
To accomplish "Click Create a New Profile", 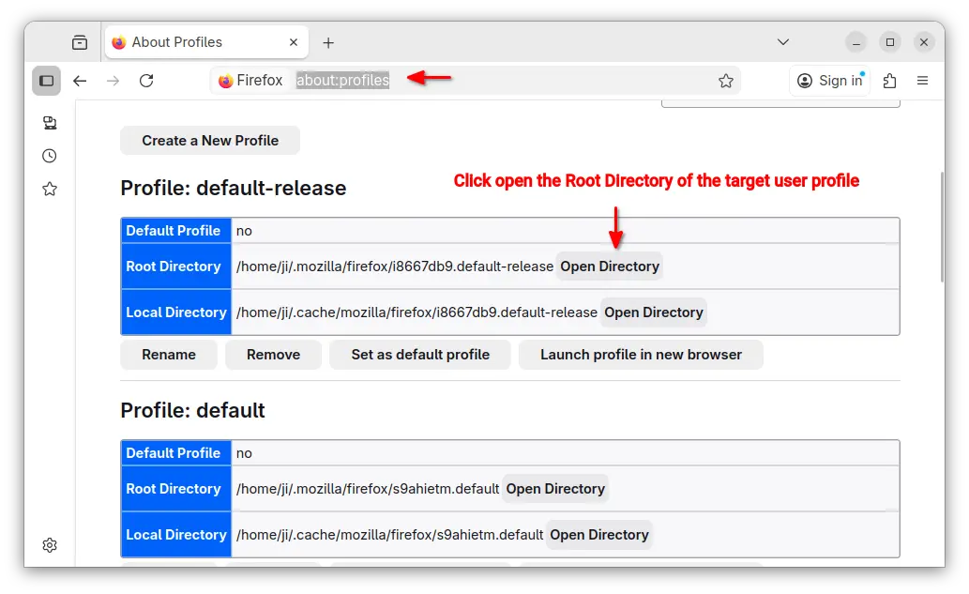I will pos(210,141).
